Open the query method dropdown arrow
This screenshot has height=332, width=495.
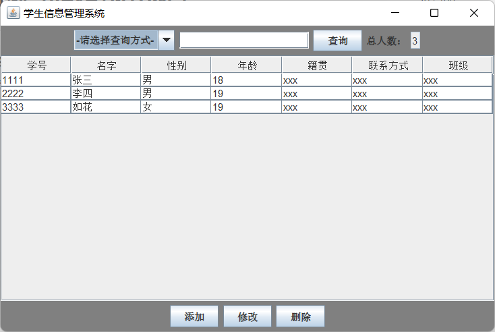tap(167, 40)
